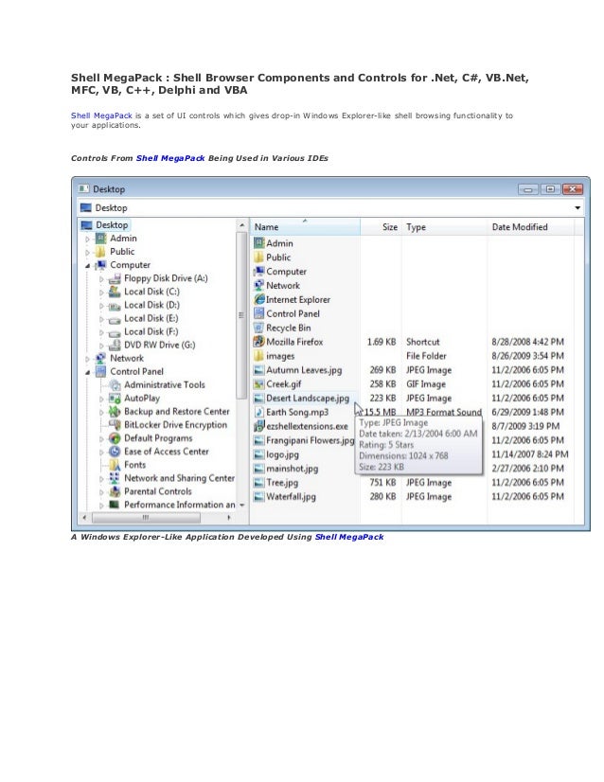
Task: Click the tree's scroll down arrow
Action: pos(242,506)
